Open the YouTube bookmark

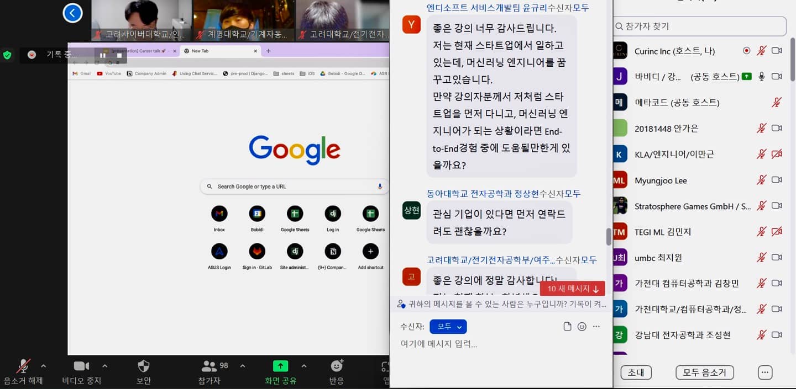pyautogui.click(x=109, y=73)
